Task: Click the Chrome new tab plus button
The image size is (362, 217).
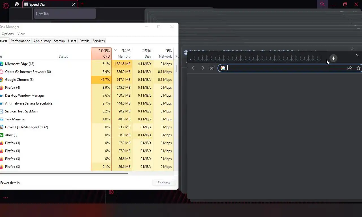Action: [x=333, y=58]
